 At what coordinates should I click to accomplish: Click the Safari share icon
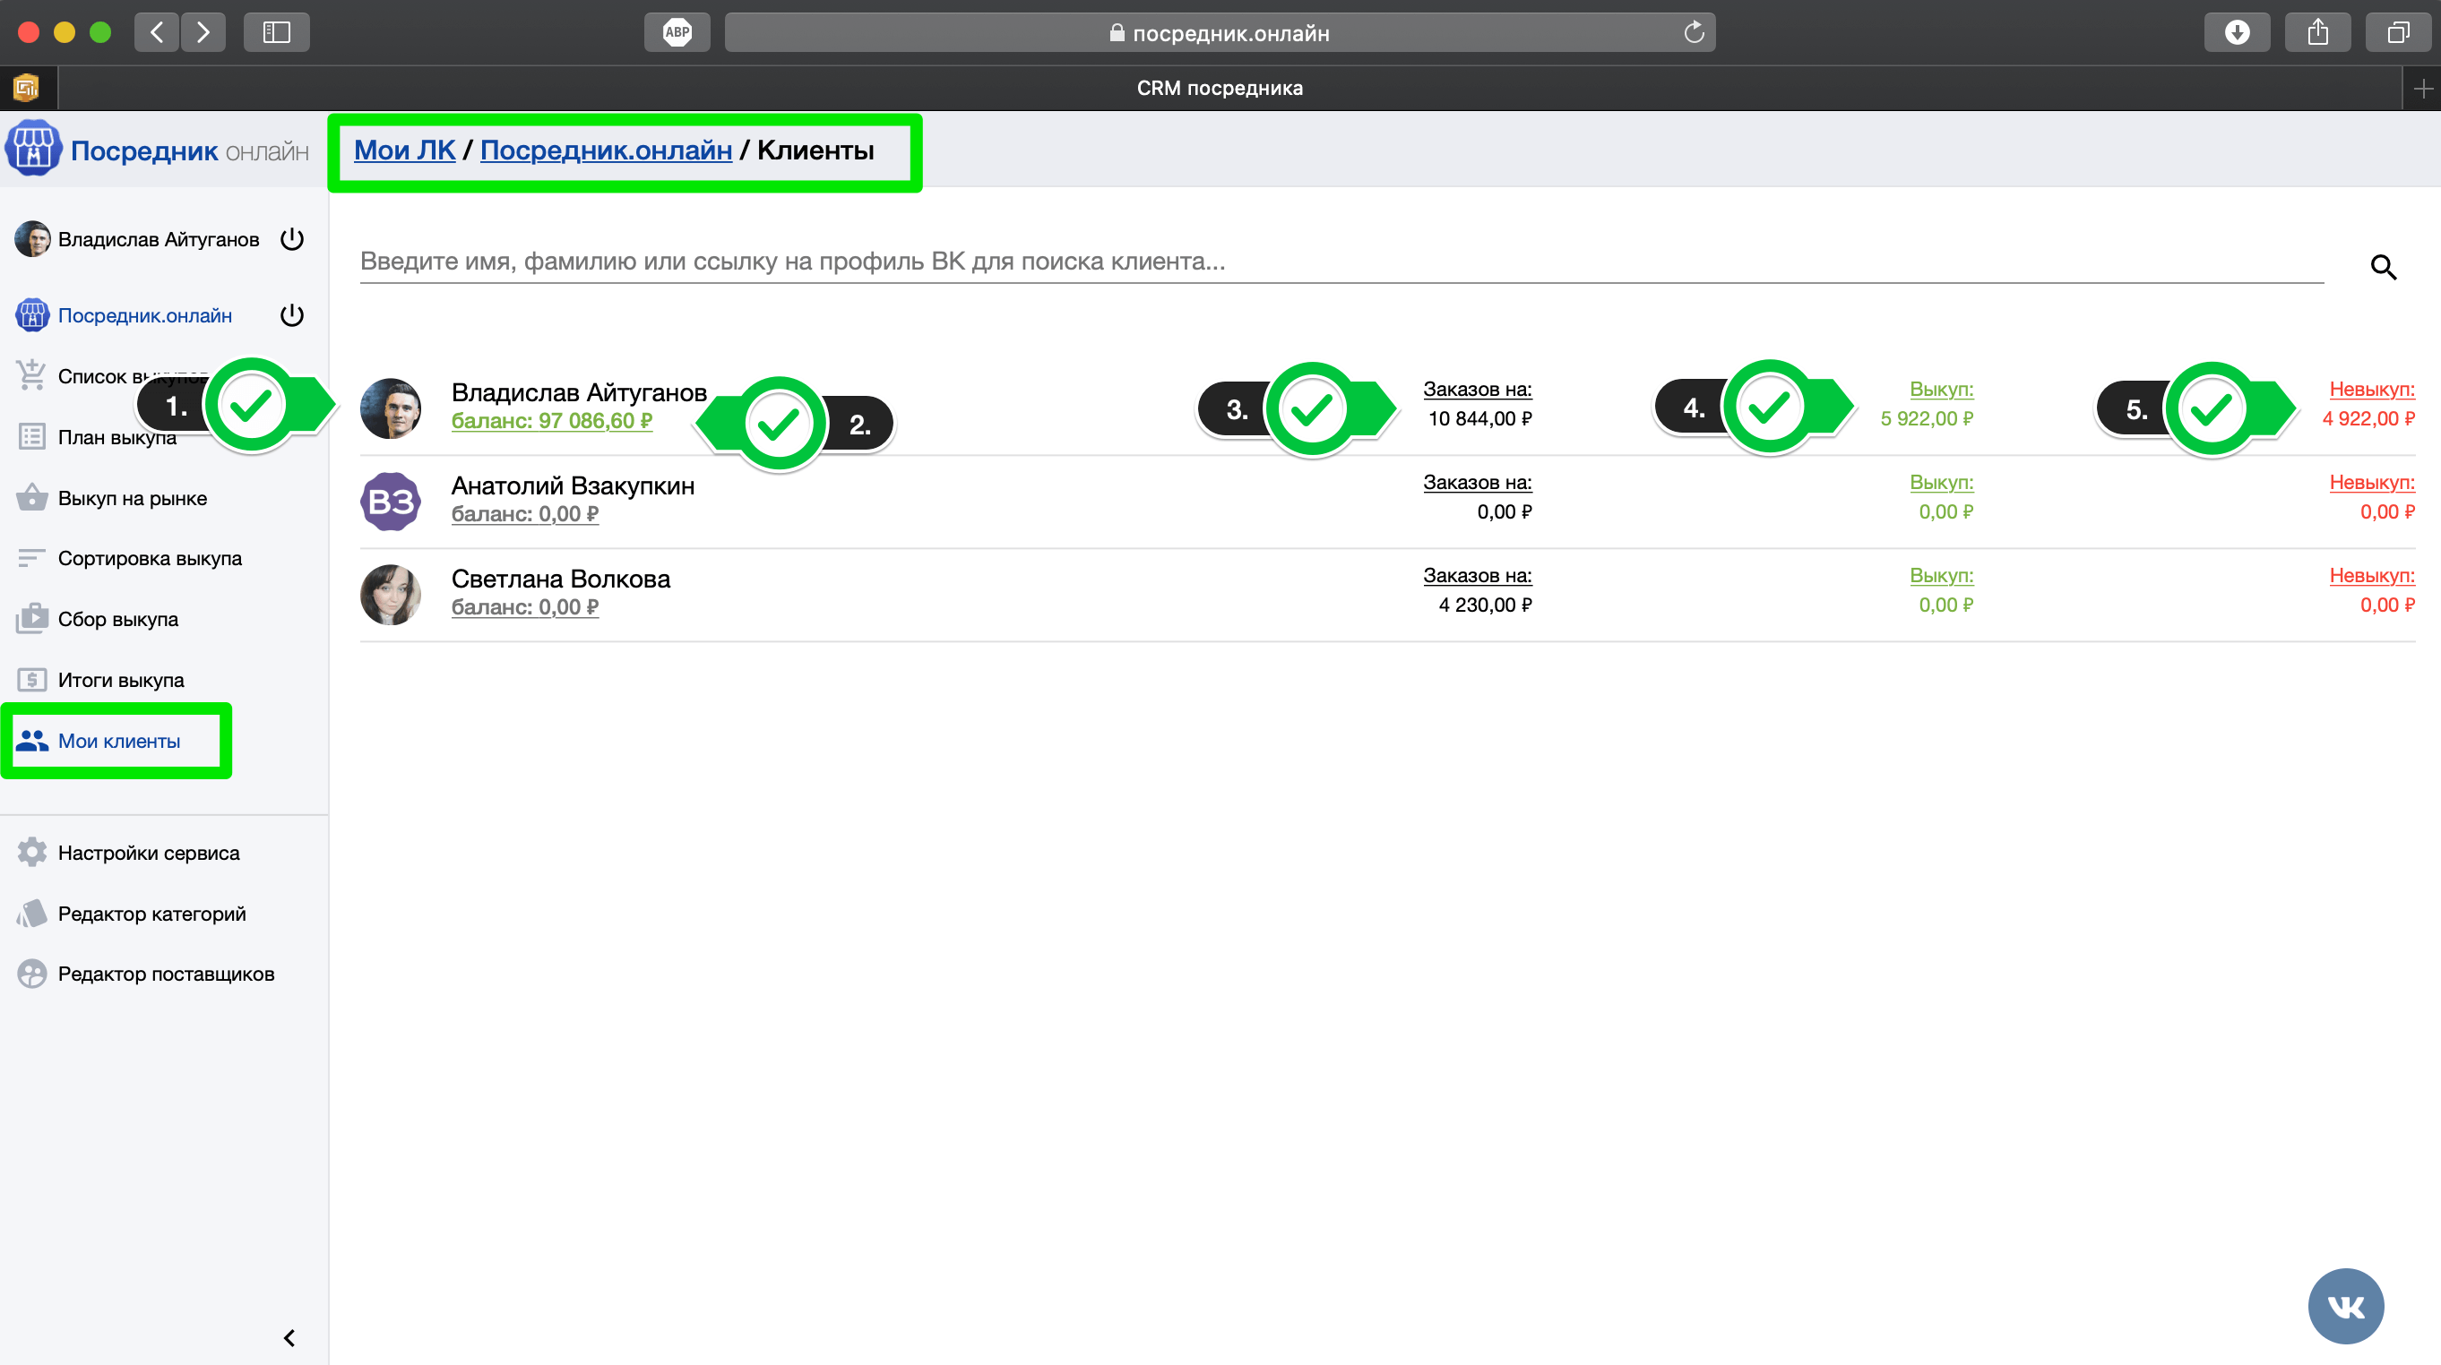pyautogui.click(x=2316, y=32)
